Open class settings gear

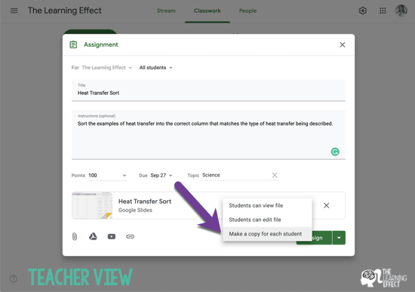(x=363, y=11)
